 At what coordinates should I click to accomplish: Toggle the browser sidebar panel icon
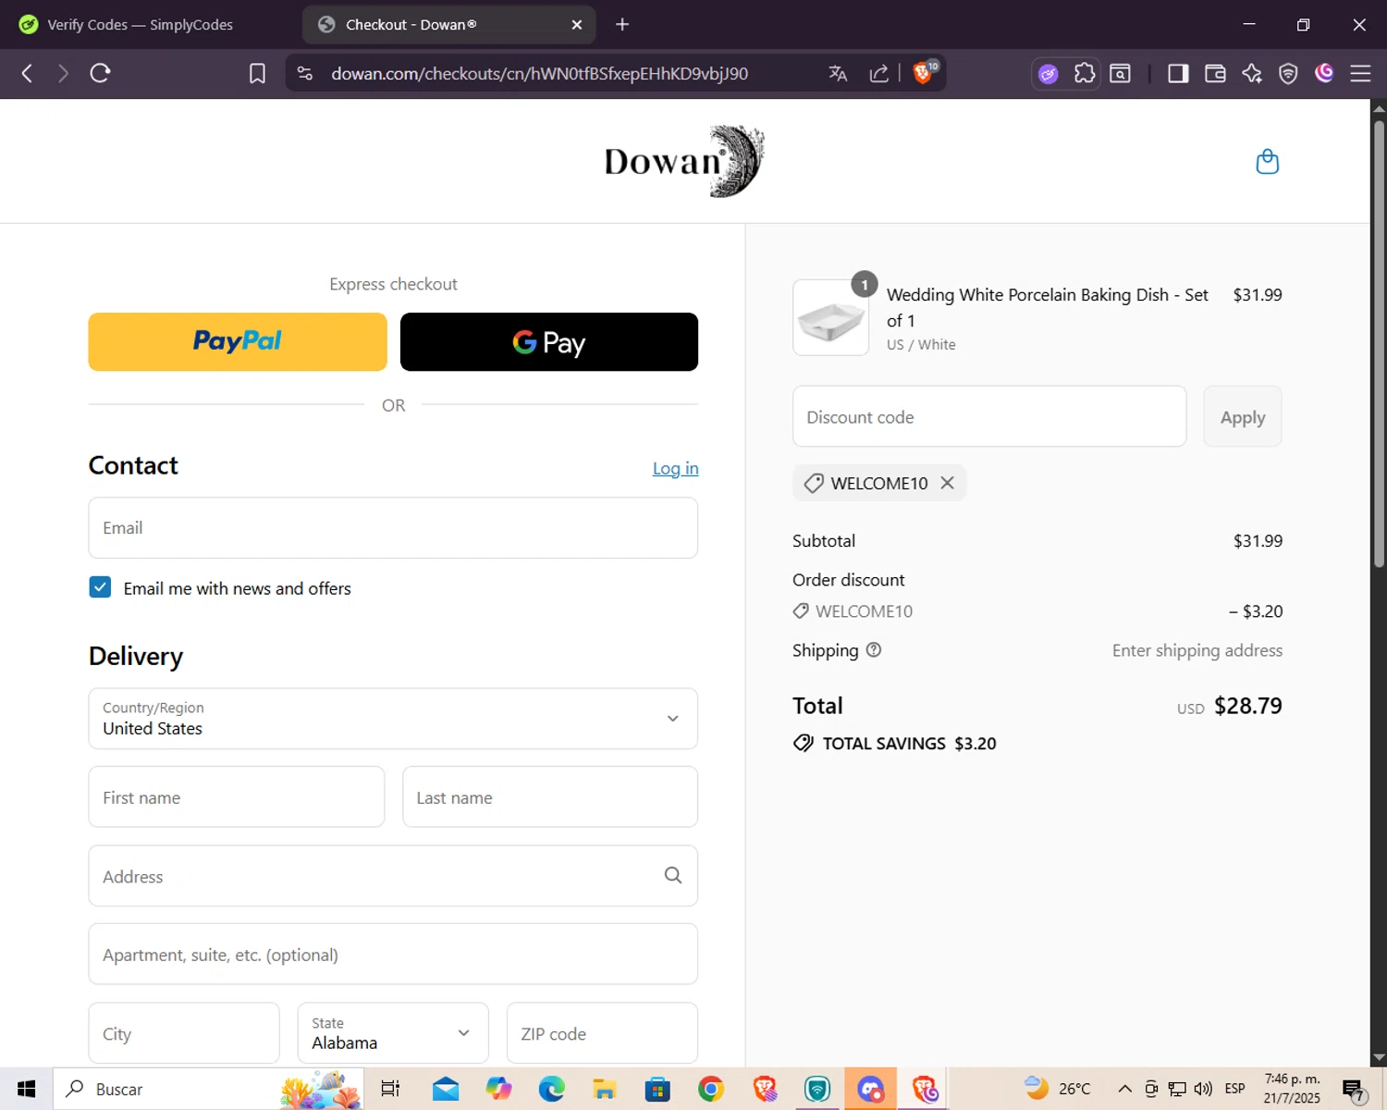(x=1178, y=73)
